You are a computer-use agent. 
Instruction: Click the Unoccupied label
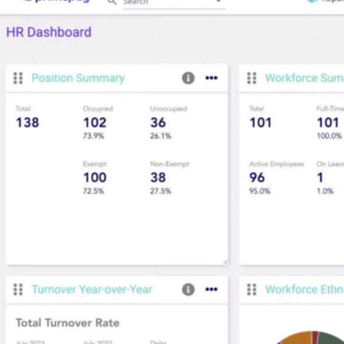(x=169, y=108)
